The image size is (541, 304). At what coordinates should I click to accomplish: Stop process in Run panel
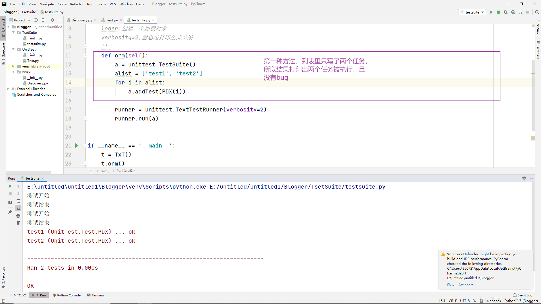(10, 193)
